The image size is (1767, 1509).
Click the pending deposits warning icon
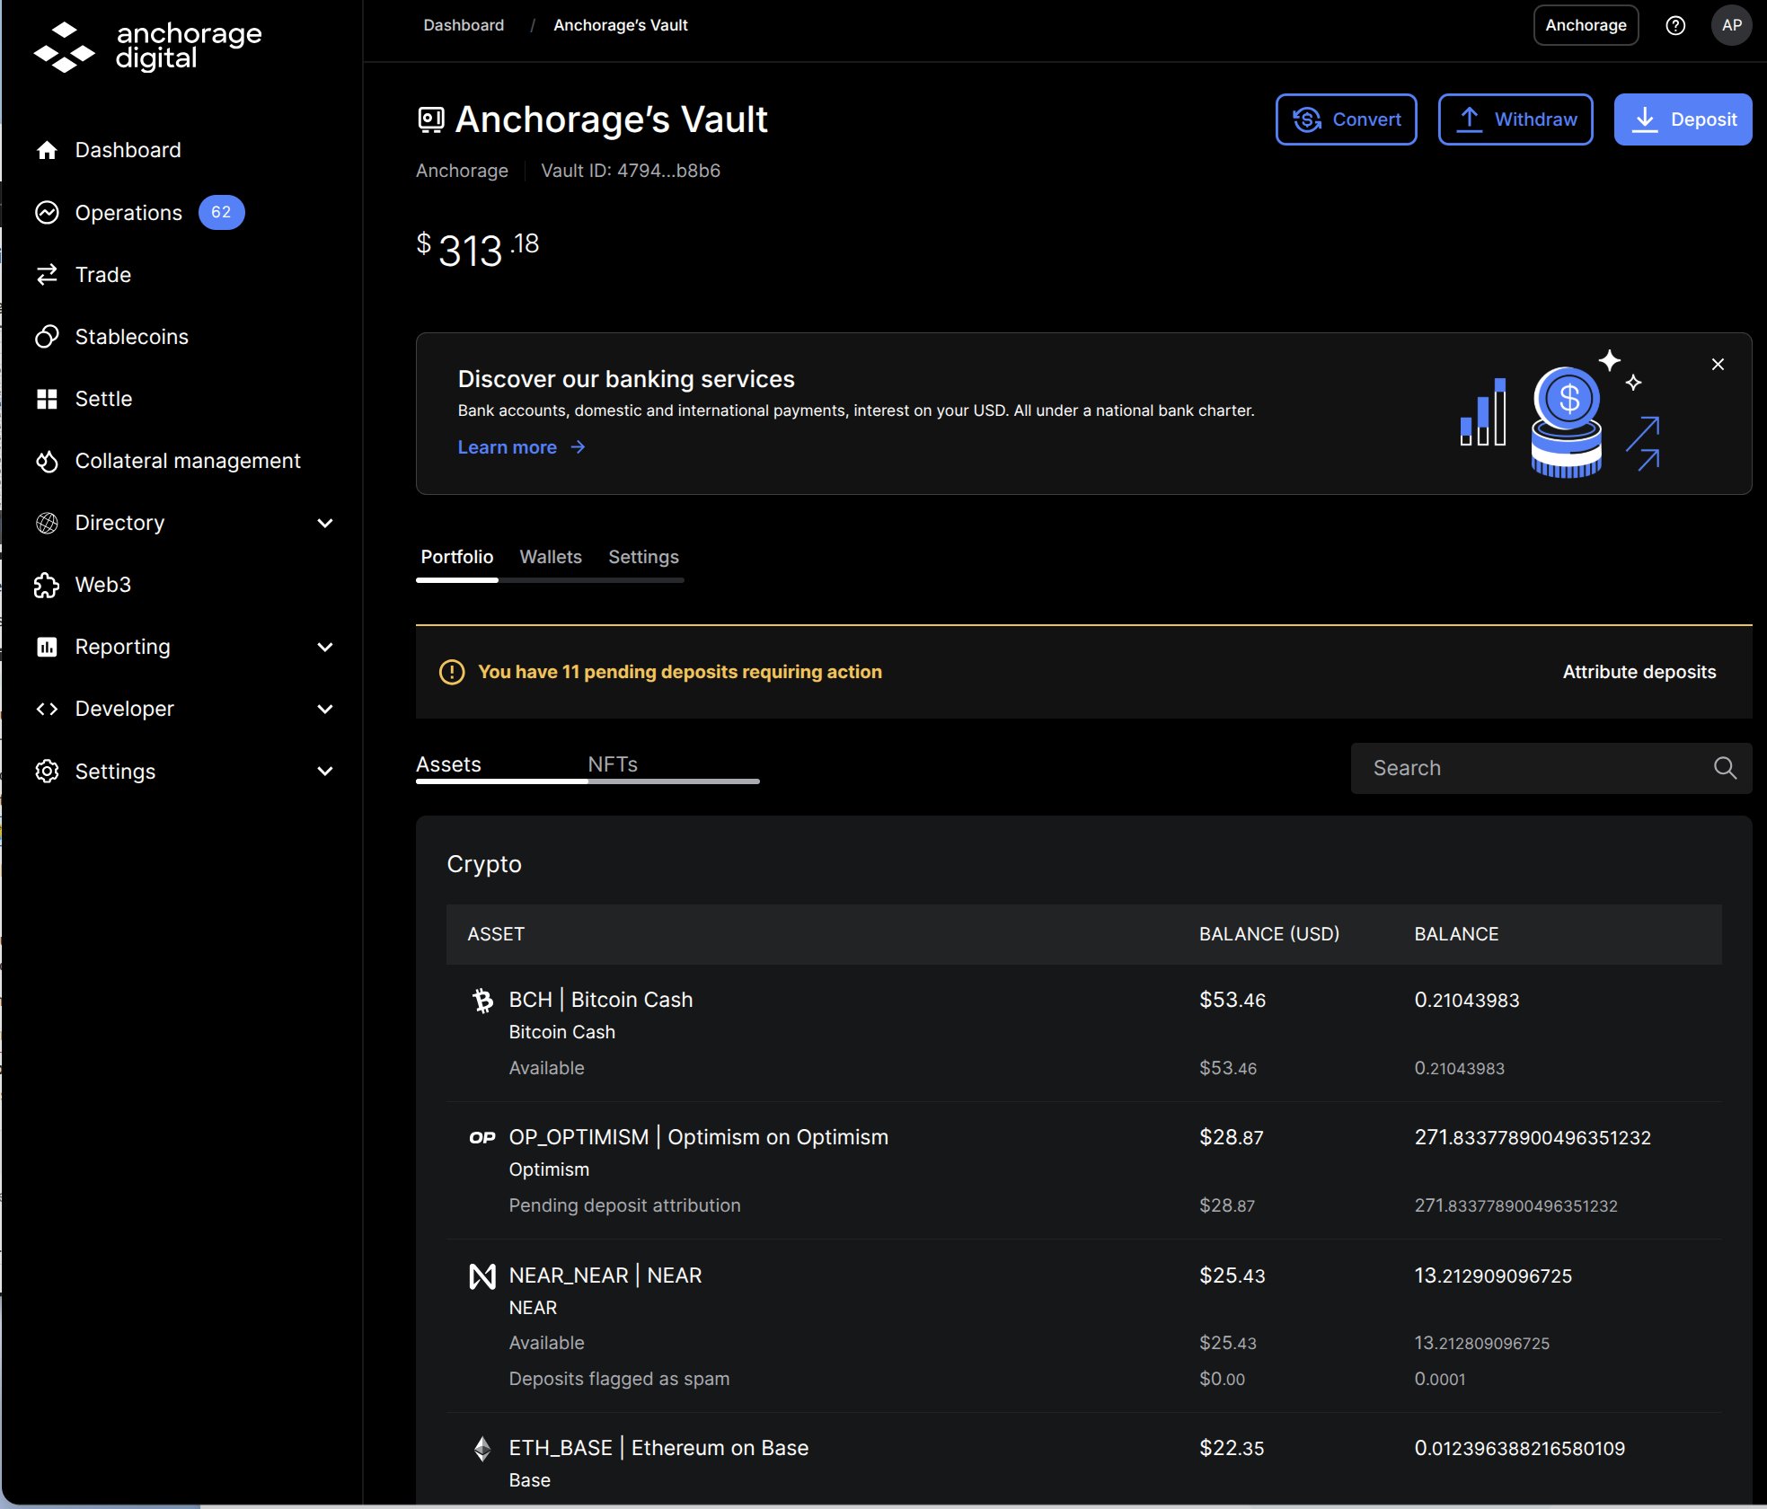tap(452, 672)
